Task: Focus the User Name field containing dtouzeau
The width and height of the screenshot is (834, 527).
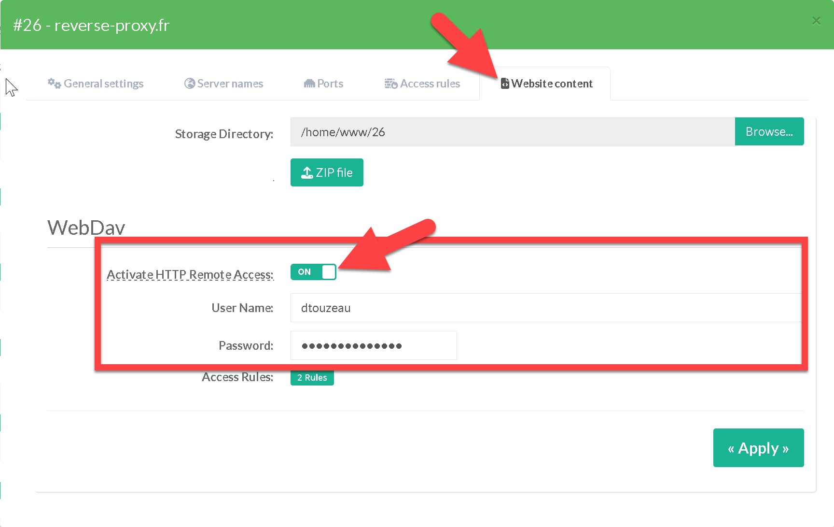Action: pos(545,308)
